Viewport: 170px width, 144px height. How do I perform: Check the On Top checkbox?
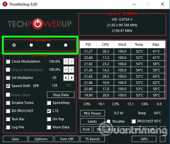[49, 119]
